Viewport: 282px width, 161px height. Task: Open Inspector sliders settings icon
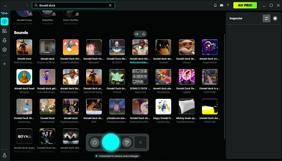(x=266, y=18)
